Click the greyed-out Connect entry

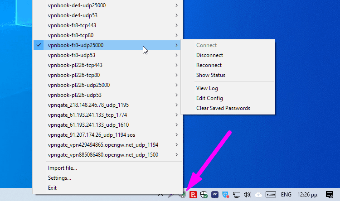[206, 45]
